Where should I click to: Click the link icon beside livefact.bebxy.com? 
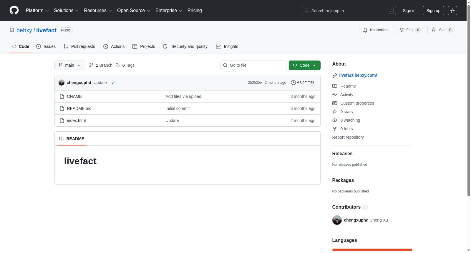[335, 76]
